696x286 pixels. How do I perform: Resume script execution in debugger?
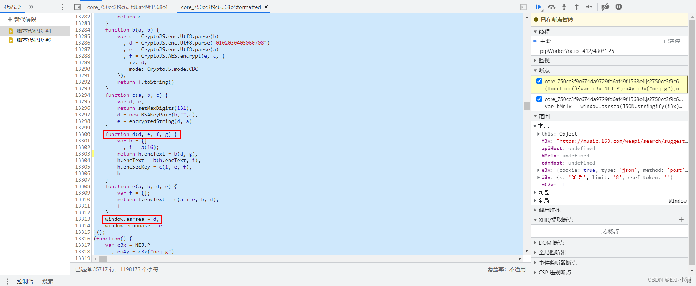pos(539,7)
